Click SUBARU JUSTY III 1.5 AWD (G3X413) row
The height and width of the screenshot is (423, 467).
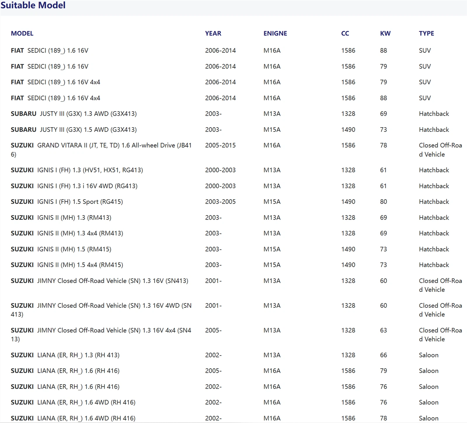click(233, 130)
